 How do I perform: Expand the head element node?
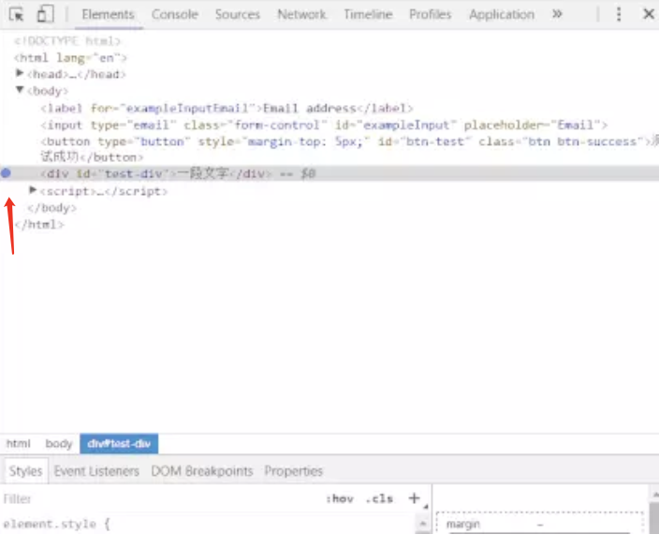pyautogui.click(x=20, y=73)
